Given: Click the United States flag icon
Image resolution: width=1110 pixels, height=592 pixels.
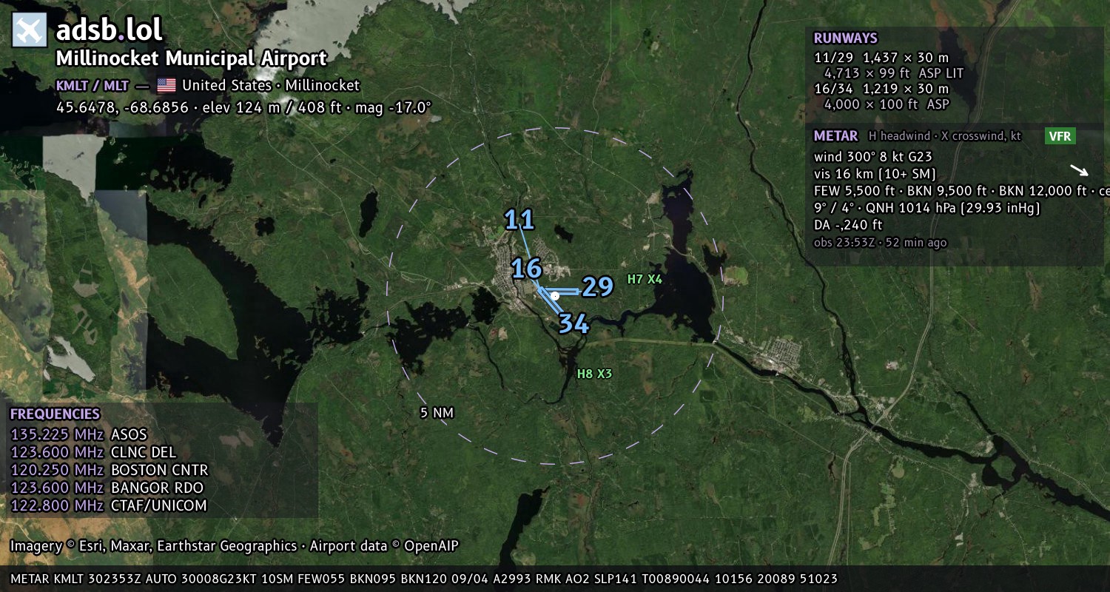Looking at the screenshot, I should pyautogui.click(x=166, y=85).
